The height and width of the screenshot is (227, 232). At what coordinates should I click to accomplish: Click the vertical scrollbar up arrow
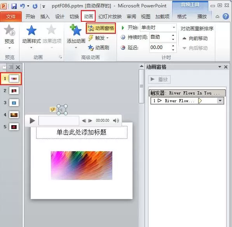pyautogui.click(x=141, y=66)
